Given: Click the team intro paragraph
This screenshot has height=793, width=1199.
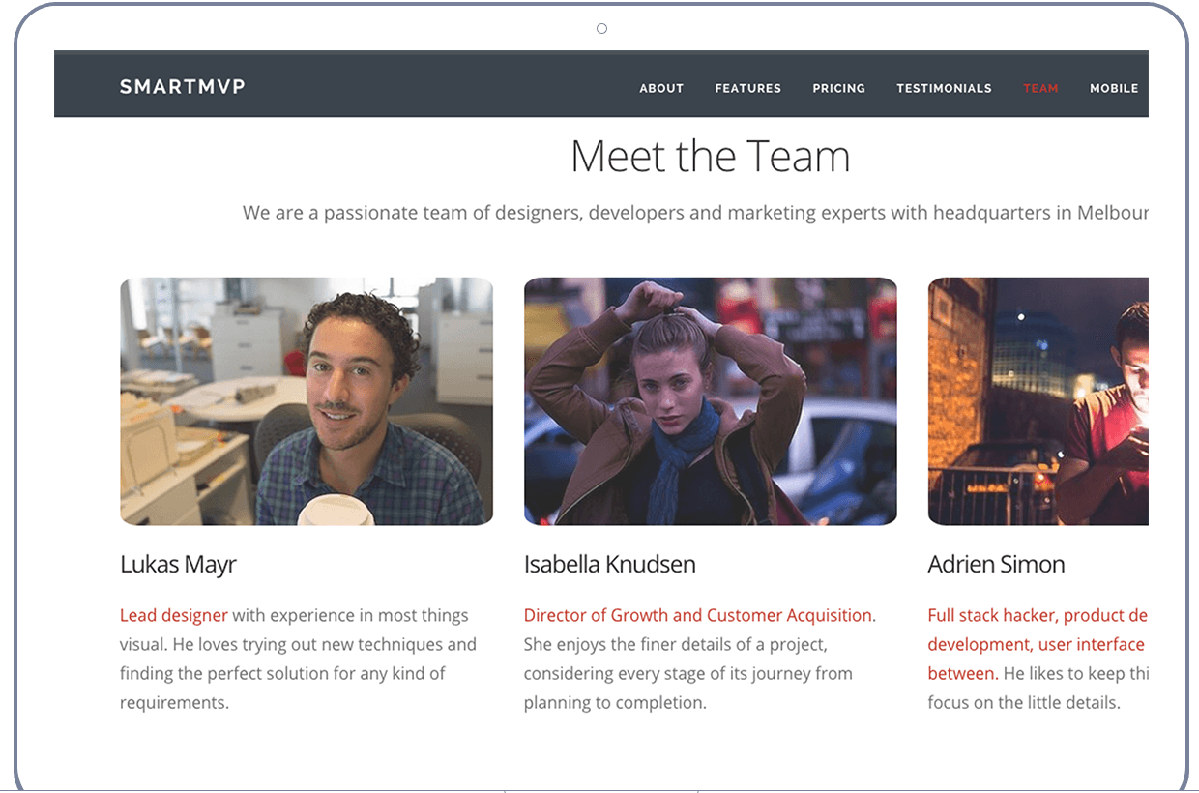Looking at the screenshot, I should 695,213.
